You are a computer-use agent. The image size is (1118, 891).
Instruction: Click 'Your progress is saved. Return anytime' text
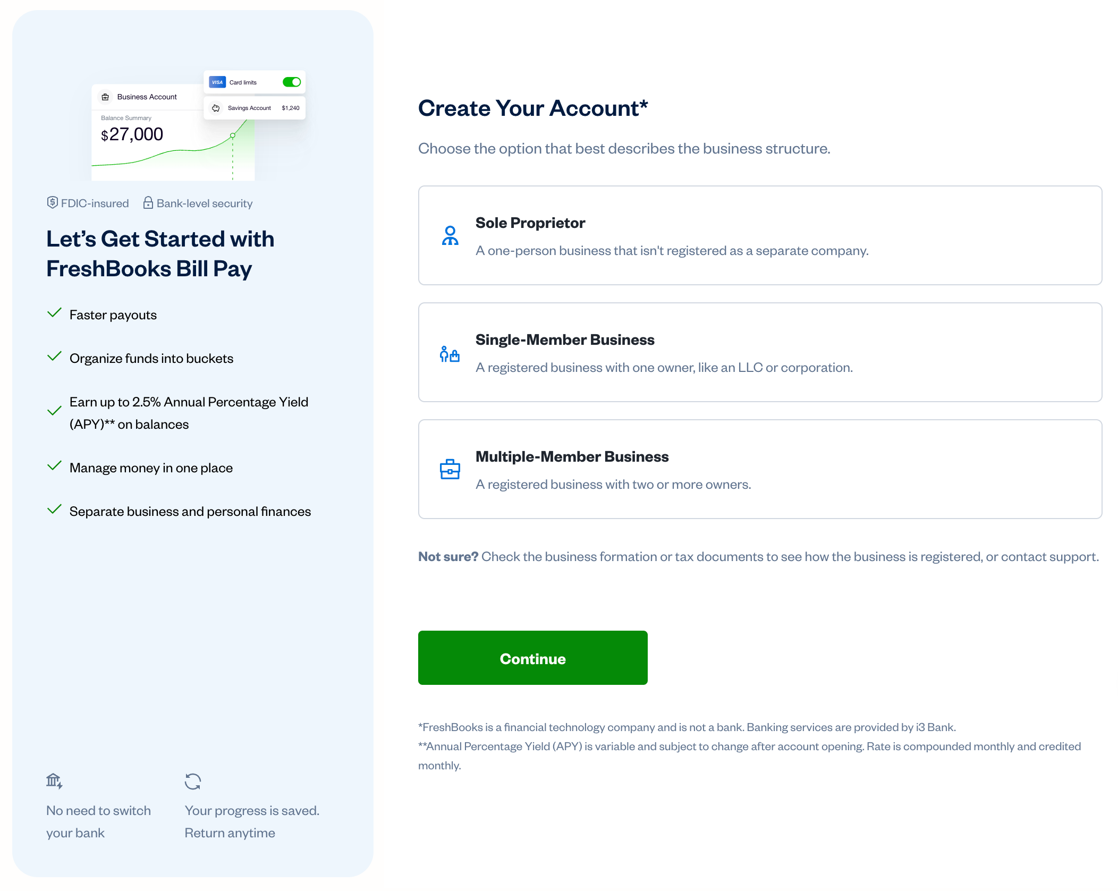[252, 821]
